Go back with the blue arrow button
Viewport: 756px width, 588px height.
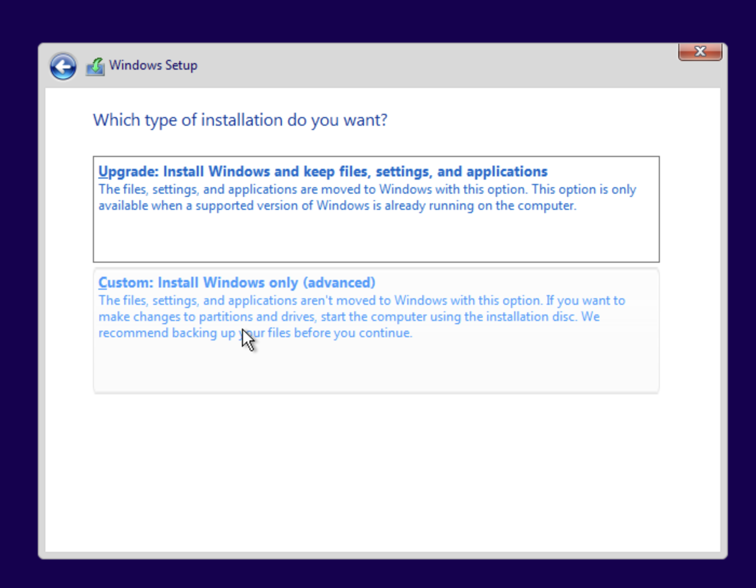(63, 67)
